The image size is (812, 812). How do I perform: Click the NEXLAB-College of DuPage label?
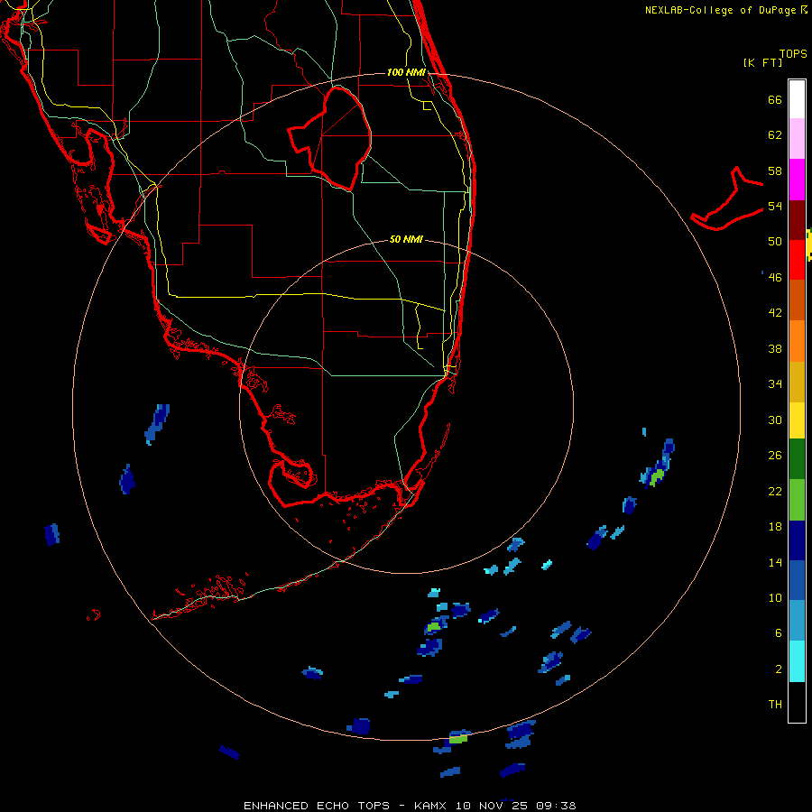[x=720, y=10]
